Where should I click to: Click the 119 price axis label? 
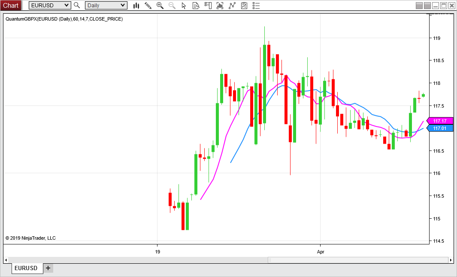click(x=436, y=38)
